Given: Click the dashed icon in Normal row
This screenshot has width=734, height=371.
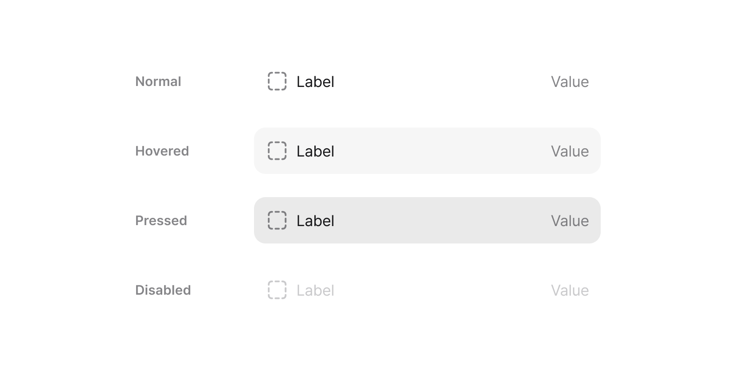Looking at the screenshot, I should point(277,81).
